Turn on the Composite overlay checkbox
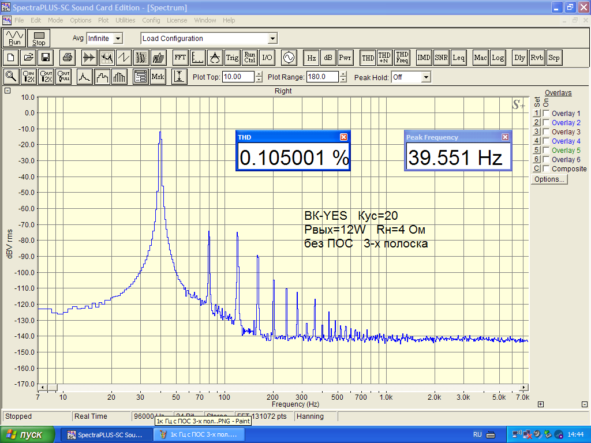 pos(546,169)
